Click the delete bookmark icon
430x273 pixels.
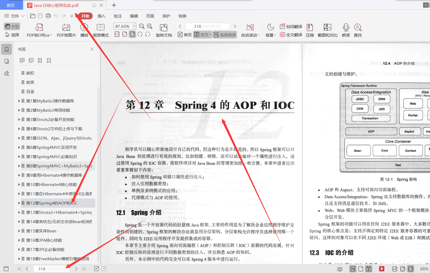click(49, 60)
